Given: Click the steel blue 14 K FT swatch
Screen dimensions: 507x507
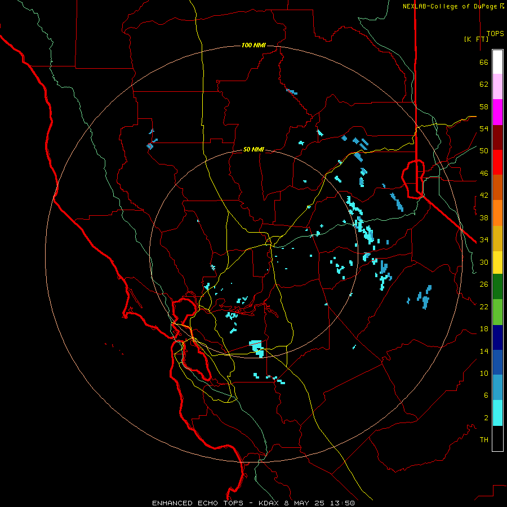Looking at the screenshot, I should point(497,387).
